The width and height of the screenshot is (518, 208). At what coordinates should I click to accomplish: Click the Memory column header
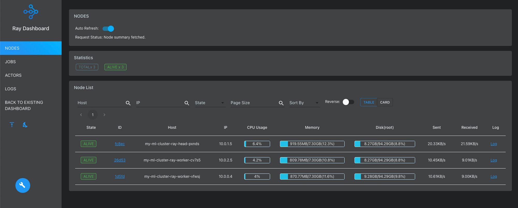pyautogui.click(x=312, y=127)
